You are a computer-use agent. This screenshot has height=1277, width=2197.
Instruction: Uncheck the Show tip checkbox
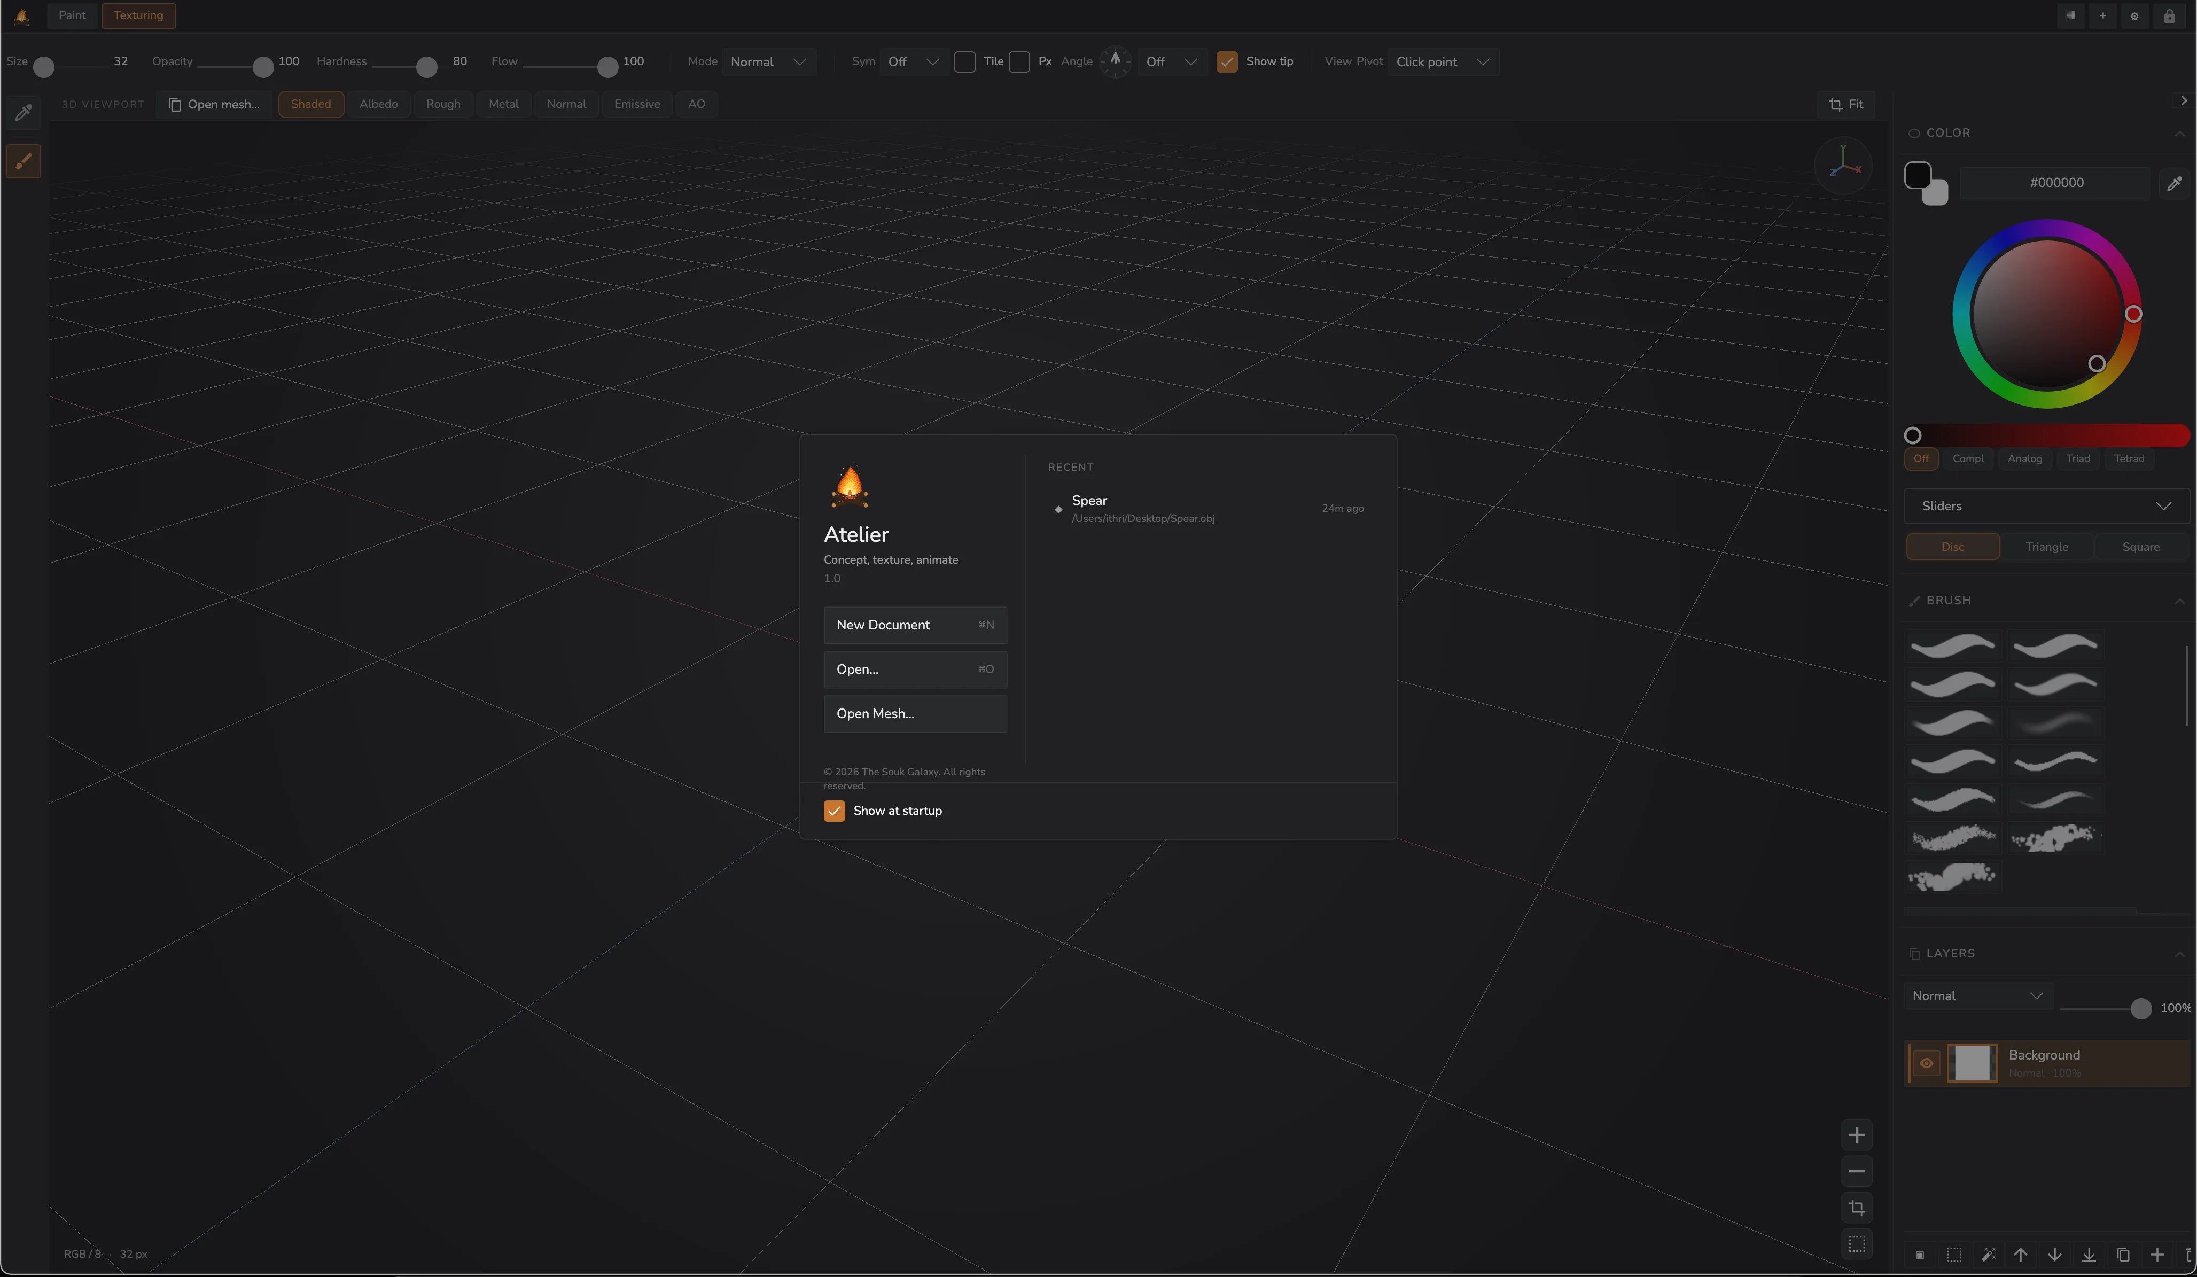(1227, 62)
